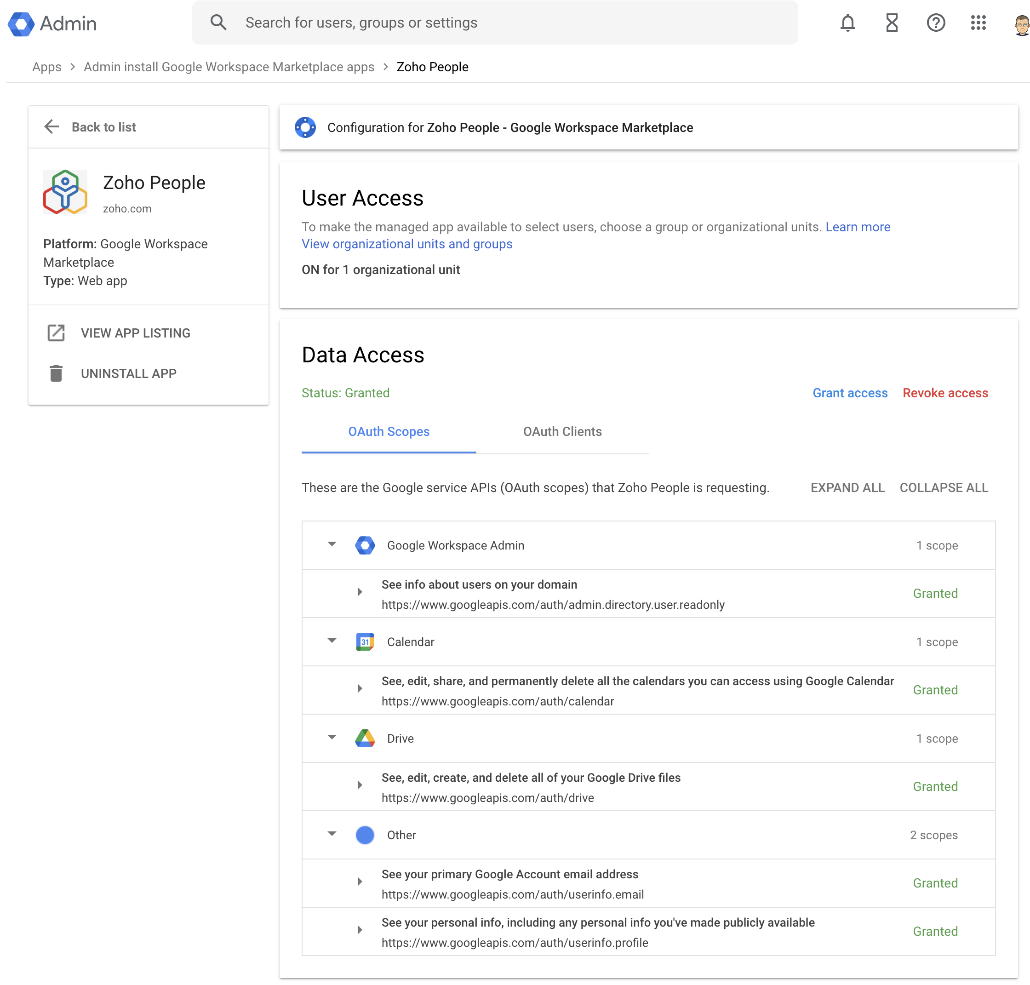Click the Uninstall App trash icon
1030x985 pixels.
pos(56,373)
